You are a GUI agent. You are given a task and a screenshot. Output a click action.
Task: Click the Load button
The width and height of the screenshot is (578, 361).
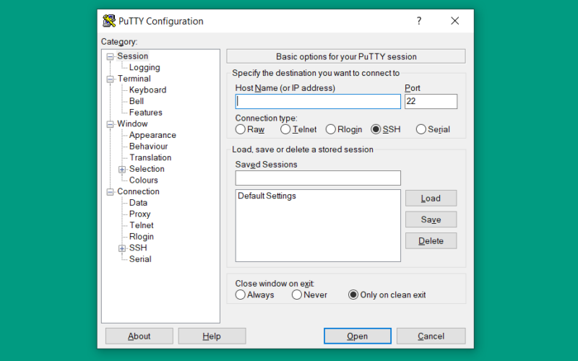click(431, 198)
